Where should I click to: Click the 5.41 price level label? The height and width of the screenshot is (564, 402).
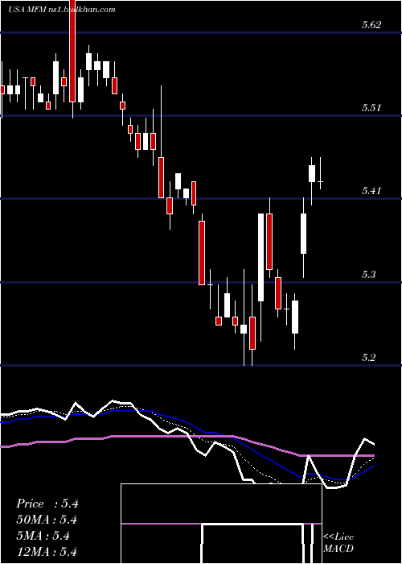pyautogui.click(x=371, y=191)
